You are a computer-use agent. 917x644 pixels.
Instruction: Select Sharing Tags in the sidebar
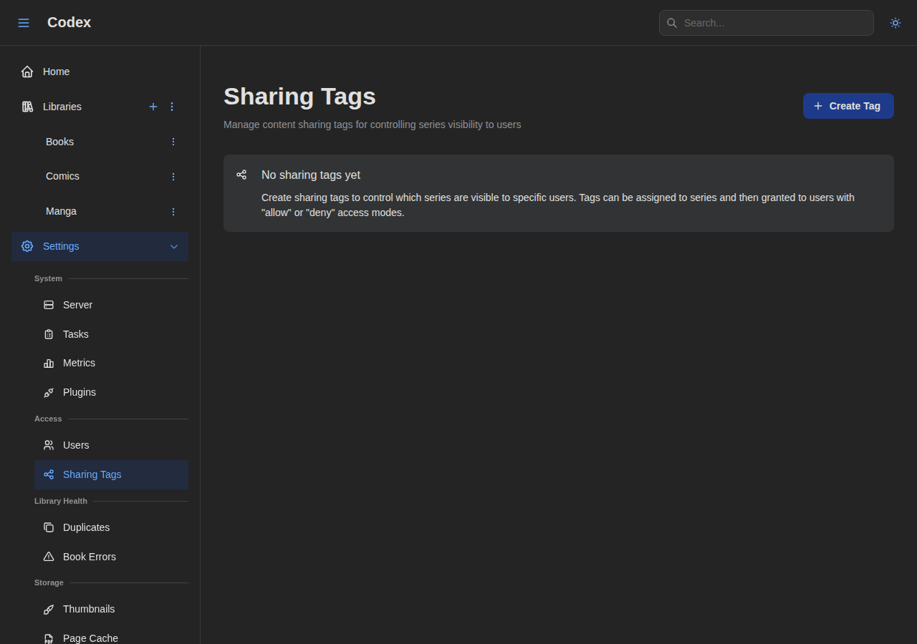point(92,474)
